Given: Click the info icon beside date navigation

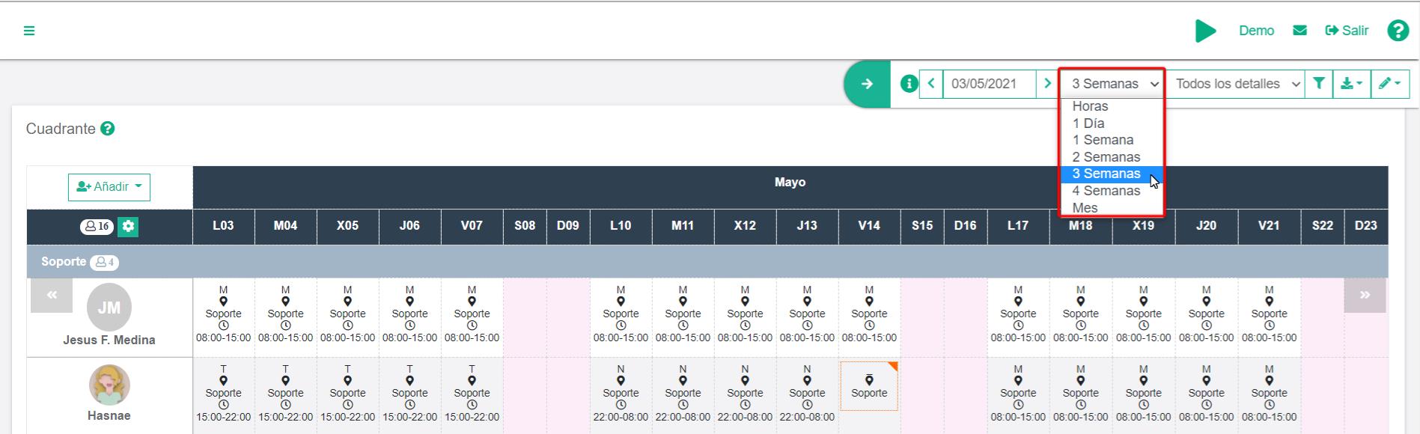Looking at the screenshot, I should coord(909,84).
